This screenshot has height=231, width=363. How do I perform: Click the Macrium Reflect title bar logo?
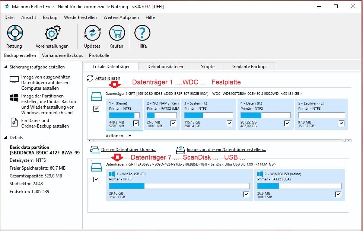point(7,6)
